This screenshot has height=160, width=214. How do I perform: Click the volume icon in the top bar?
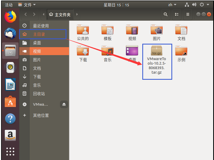[194, 4]
